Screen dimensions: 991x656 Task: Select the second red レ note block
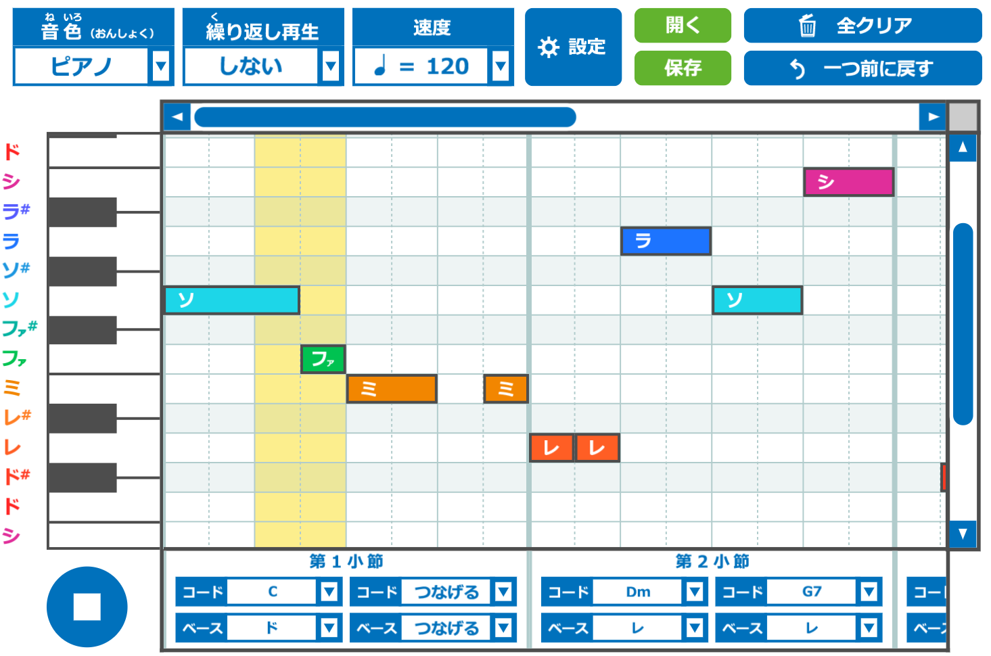[x=597, y=448]
